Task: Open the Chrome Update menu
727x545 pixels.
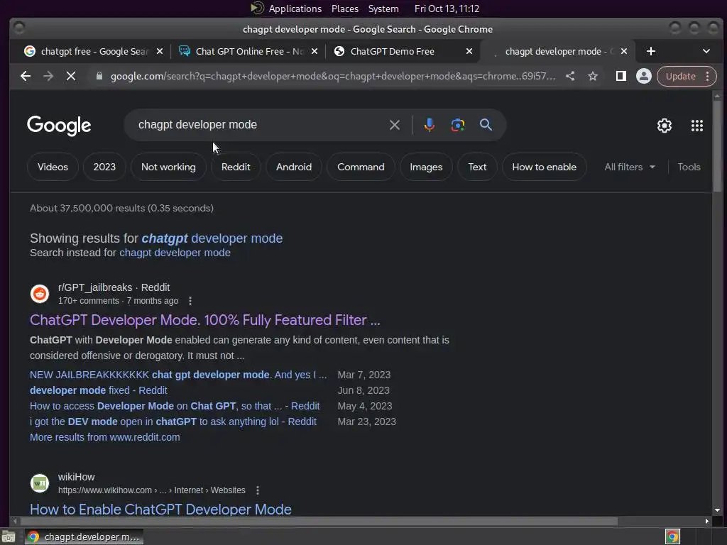Action: pyautogui.click(x=687, y=76)
